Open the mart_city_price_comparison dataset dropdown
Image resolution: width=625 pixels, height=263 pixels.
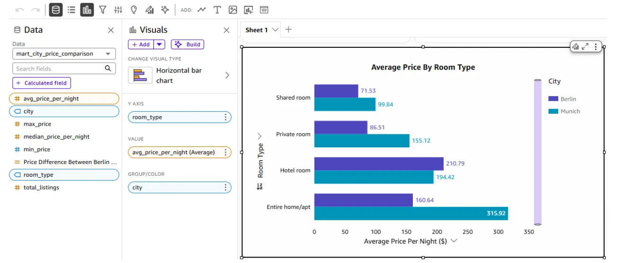click(64, 54)
